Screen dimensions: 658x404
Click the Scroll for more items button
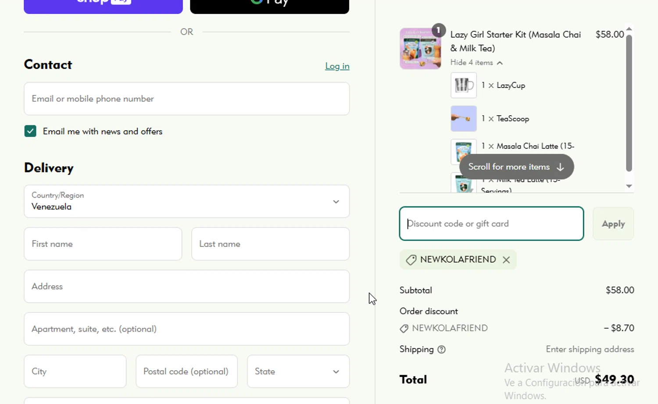pos(516,167)
